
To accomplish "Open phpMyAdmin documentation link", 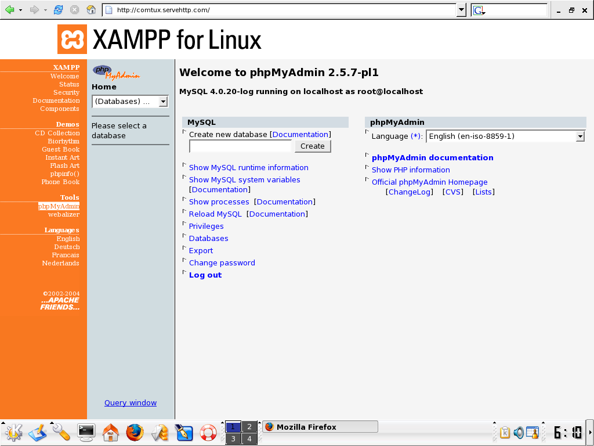I will point(432,158).
